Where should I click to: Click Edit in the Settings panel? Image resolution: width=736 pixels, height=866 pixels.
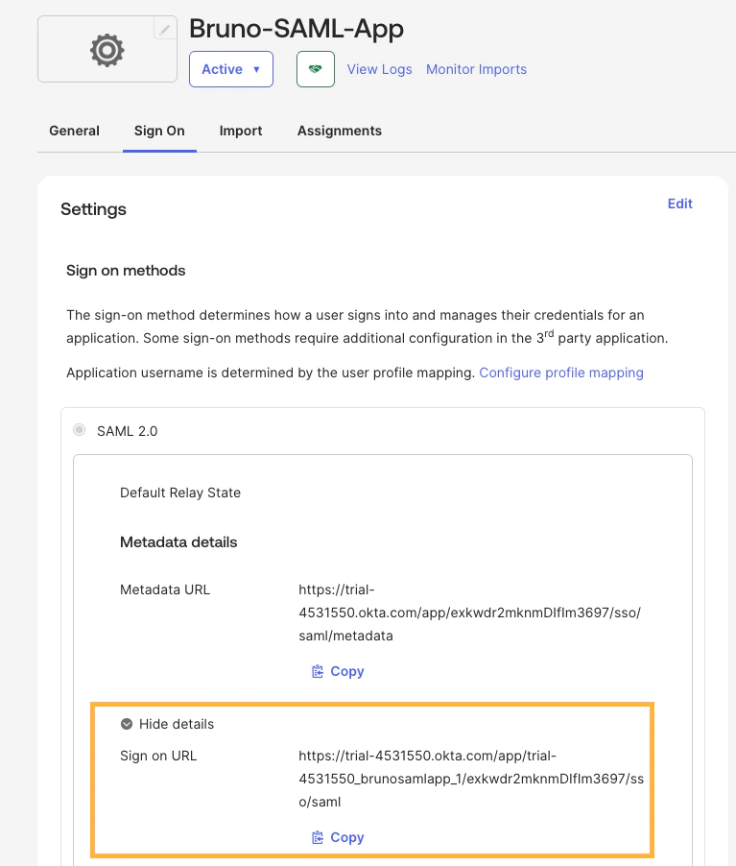click(x=679, y=204)
